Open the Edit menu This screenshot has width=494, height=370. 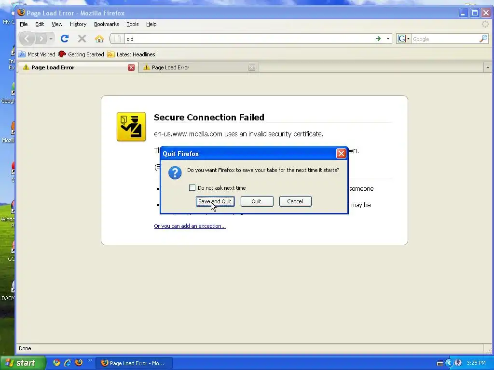[x=40, y=24]
